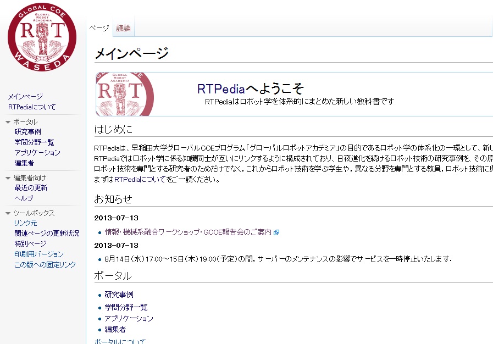Open アプリケーション in the main portal list
This screenshot has height=344, width=493.
(x=129, y=319)
